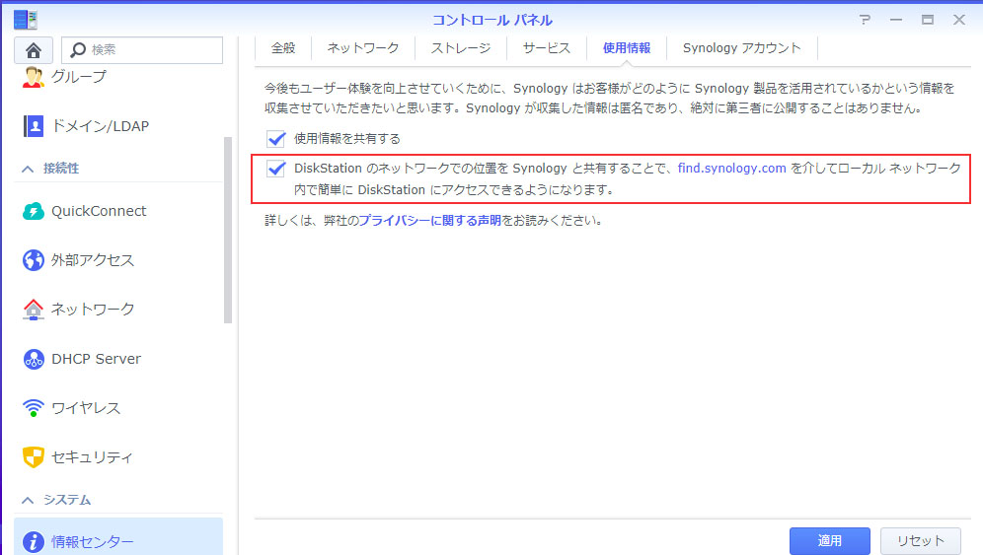
Task: Click the 適用 button
Action: pos(829,540)
